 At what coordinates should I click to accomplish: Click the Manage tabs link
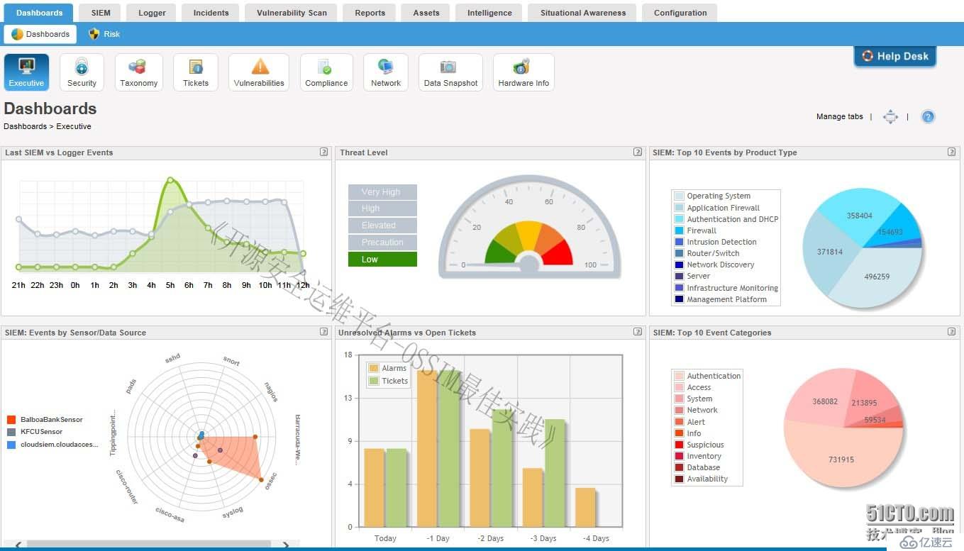pyautogui.click(x=839, y=116)
